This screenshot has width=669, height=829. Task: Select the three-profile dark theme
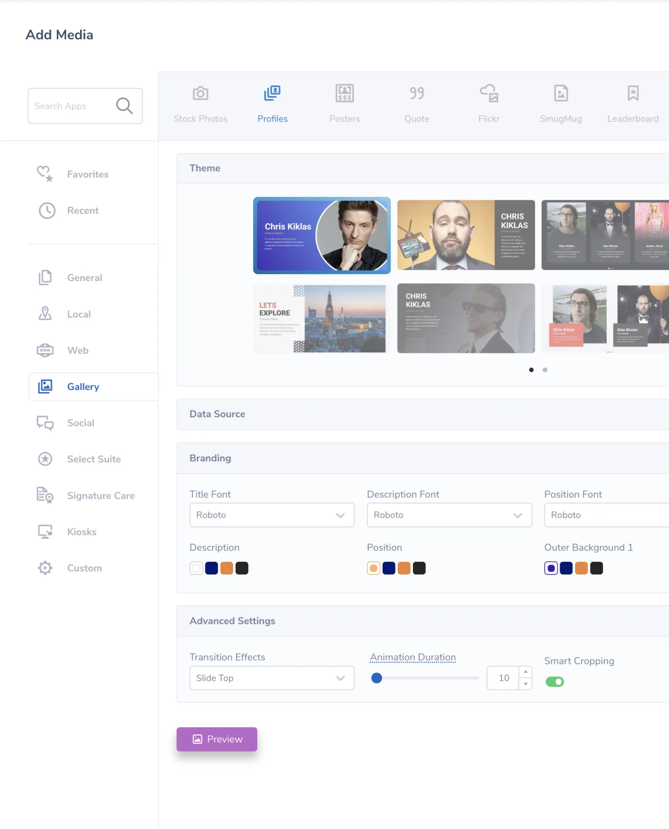pos(605,235)
